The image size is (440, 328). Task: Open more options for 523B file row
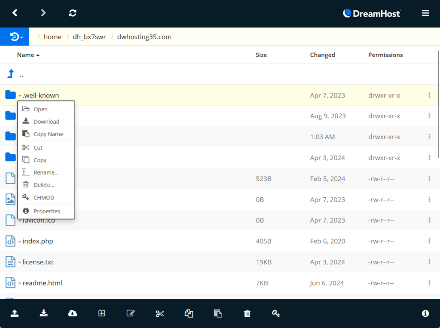pos(429,178)
